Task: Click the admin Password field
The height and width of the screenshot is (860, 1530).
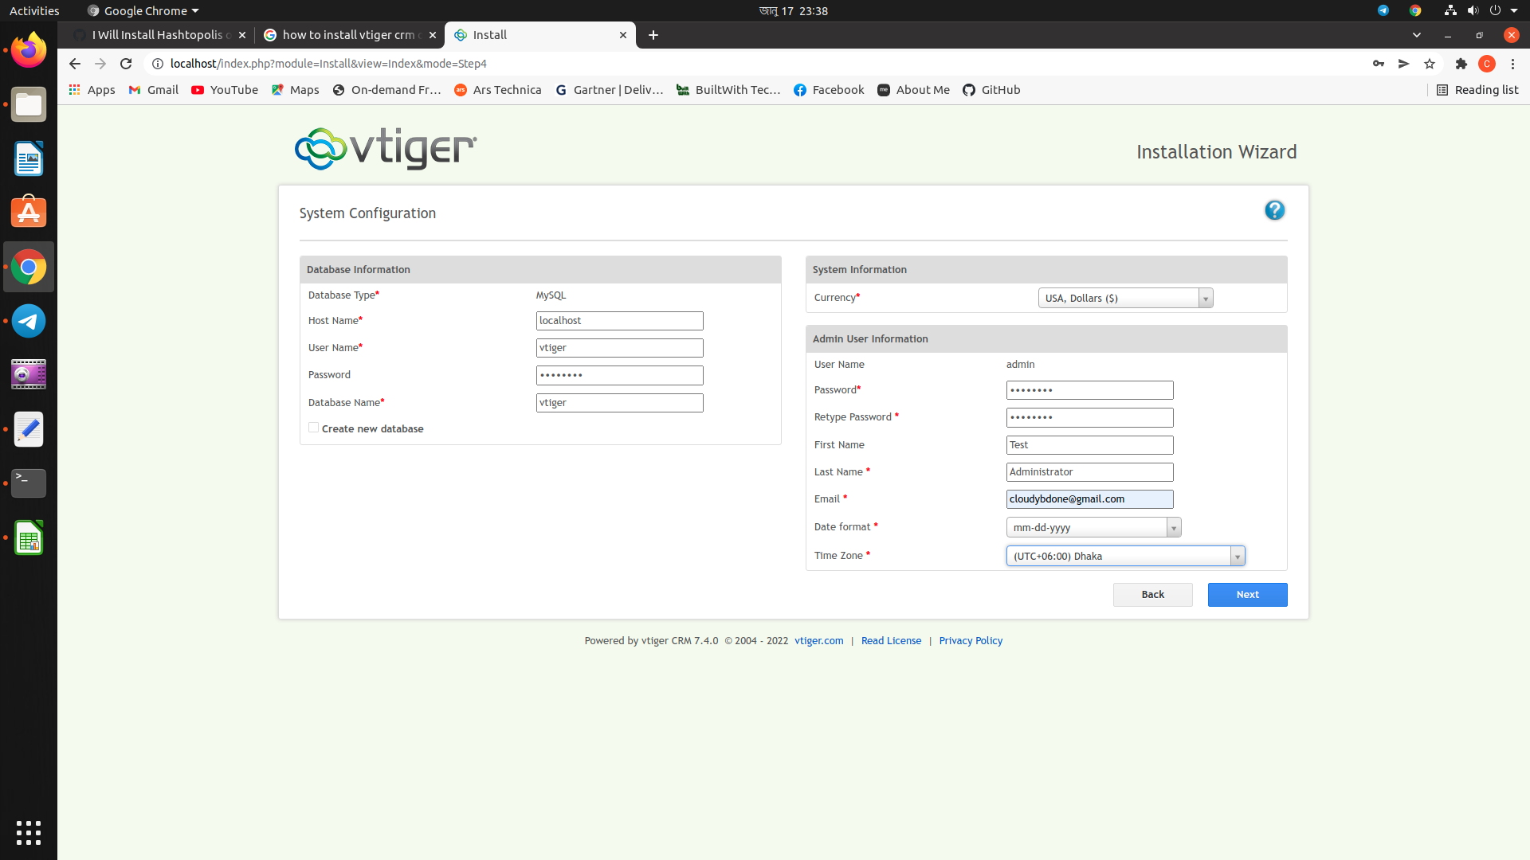Action: (x=1089, y=390)
